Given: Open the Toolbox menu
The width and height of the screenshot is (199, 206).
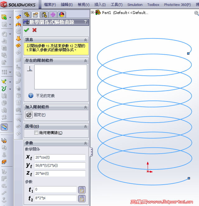Looking at the screenshot, I should 153,5.
